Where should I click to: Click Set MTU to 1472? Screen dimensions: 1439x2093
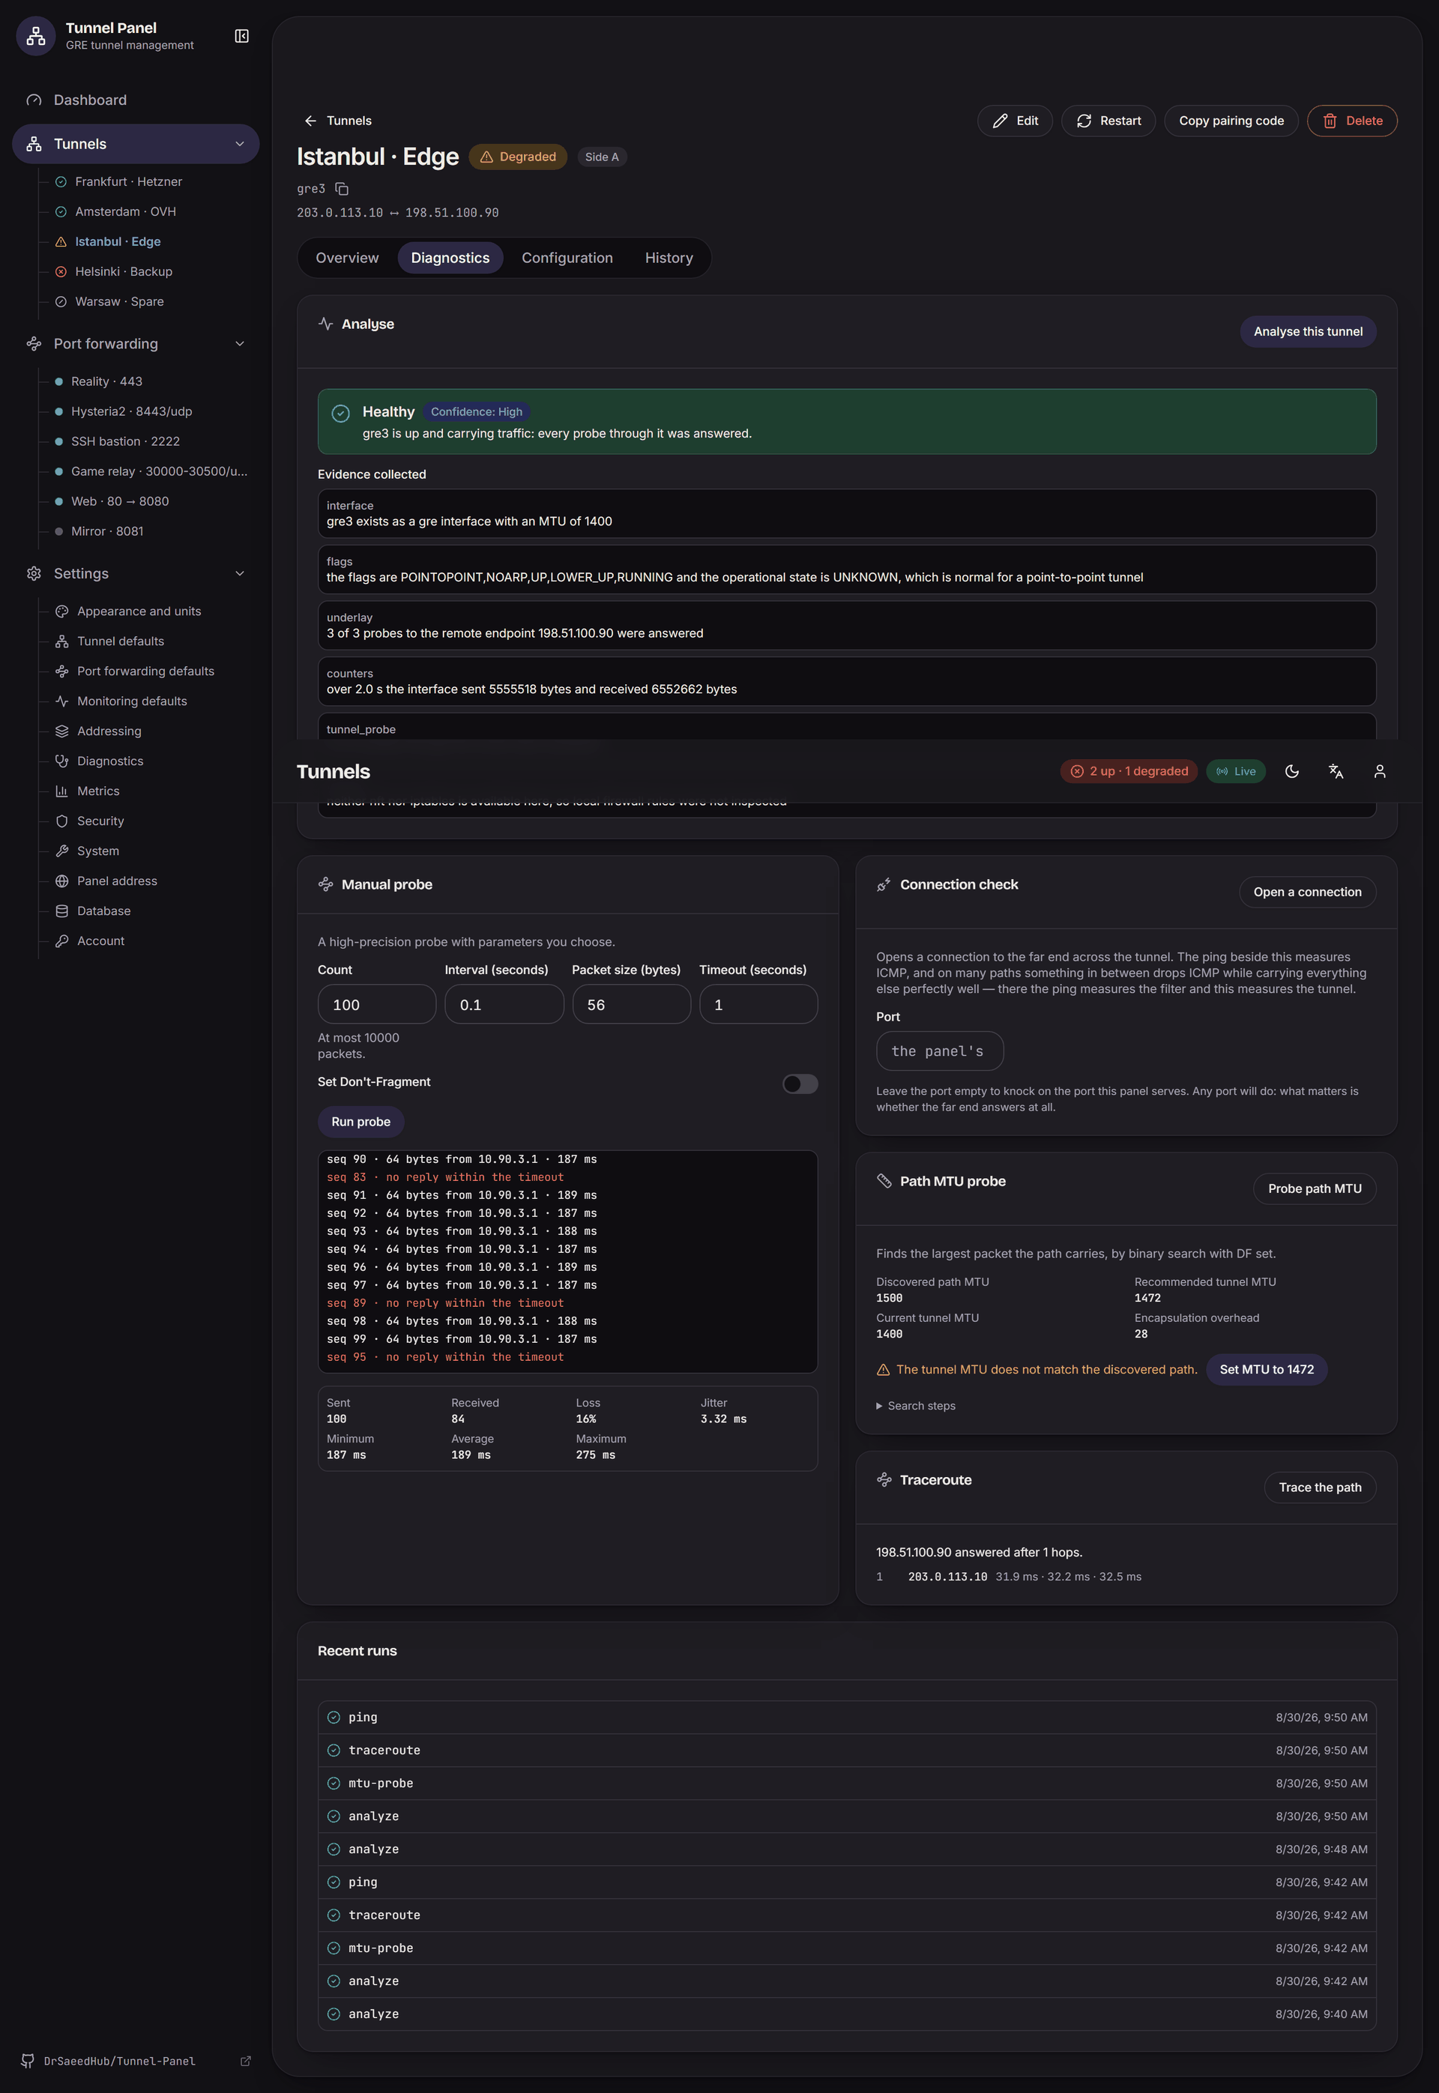coord(1266,1369)
